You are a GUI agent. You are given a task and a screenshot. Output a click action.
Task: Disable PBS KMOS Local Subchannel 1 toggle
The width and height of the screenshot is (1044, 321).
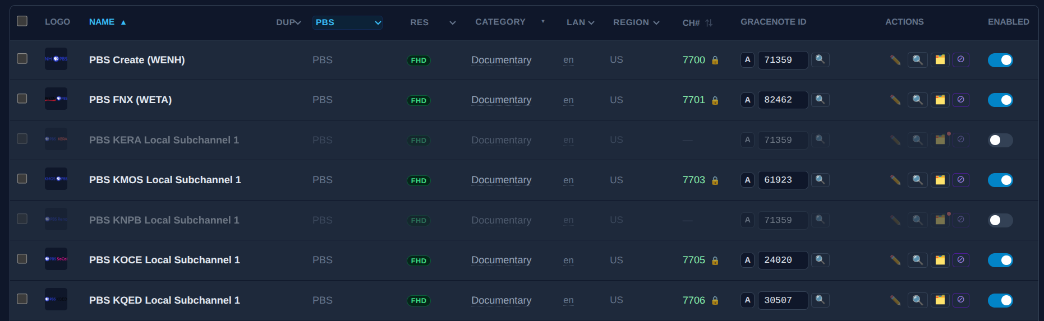1000,180
